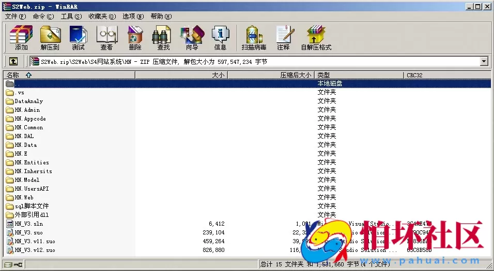Select the HN.DAL folder row
Screen dimensions: 494x271
(x=248, y=137)
